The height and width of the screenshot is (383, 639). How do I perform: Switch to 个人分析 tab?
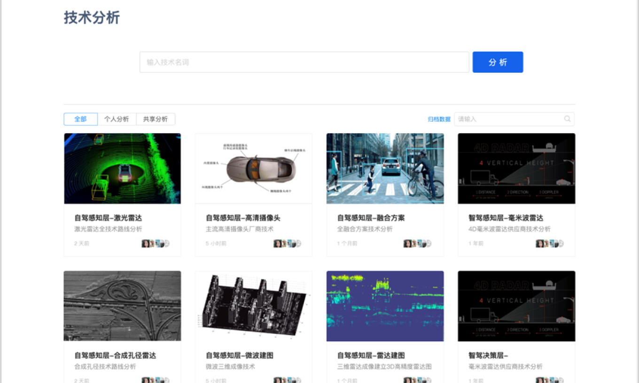coord(117,119)
